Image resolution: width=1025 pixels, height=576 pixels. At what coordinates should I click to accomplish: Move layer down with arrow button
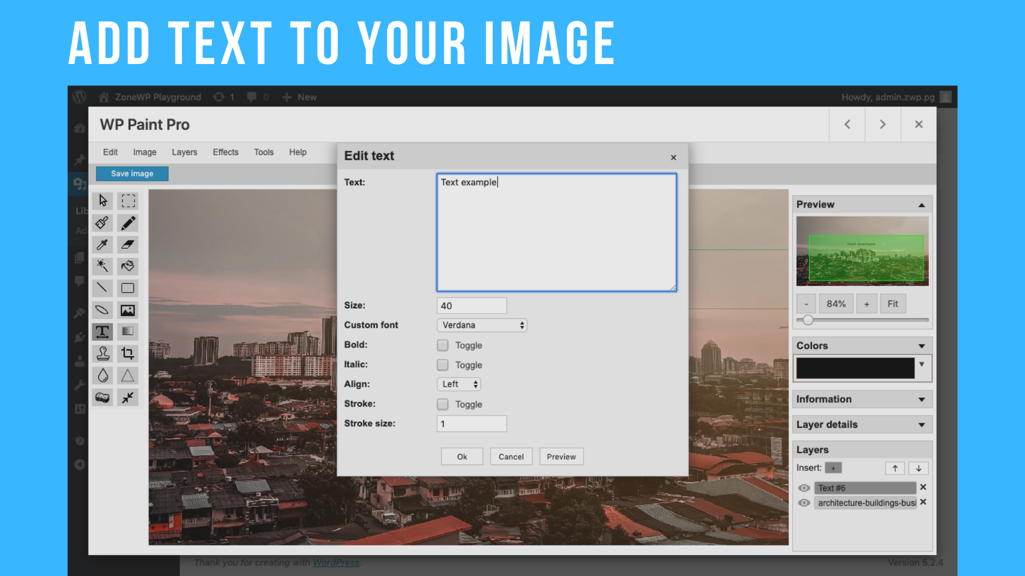tap(919, 468)
